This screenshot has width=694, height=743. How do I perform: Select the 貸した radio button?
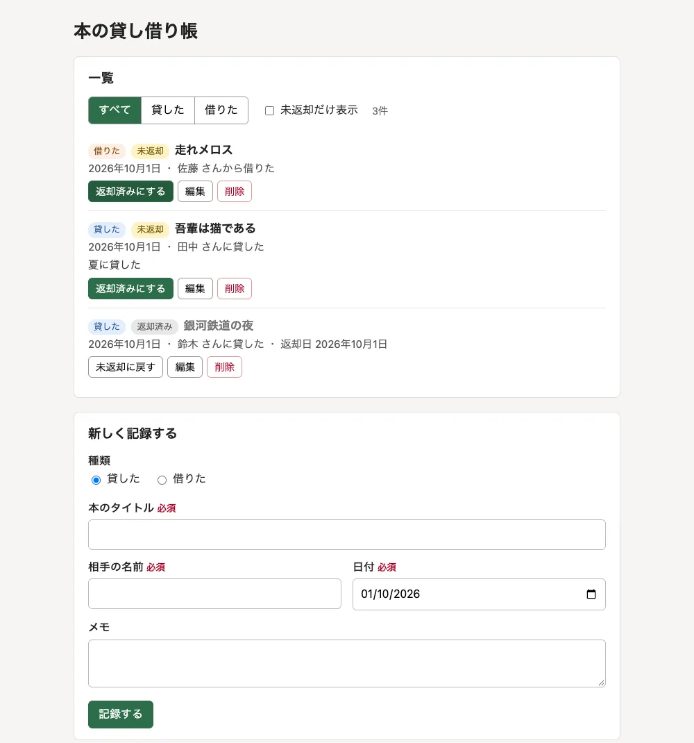96,480
